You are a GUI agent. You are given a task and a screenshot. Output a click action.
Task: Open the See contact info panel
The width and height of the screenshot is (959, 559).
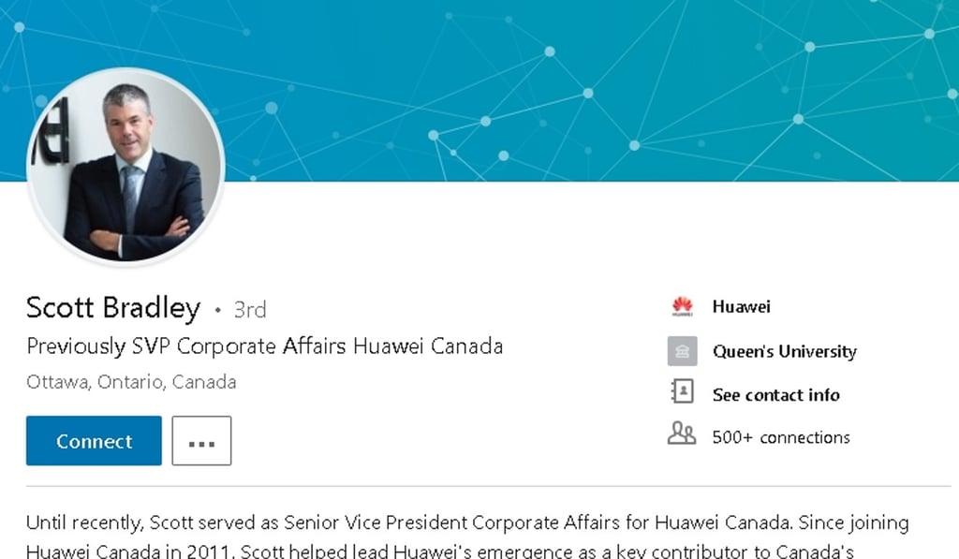pyautogui.click(x=775, y=394)
